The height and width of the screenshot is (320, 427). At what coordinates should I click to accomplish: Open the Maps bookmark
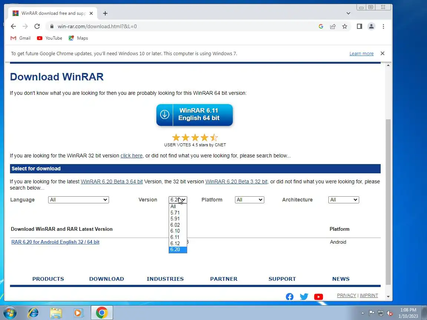78,38
